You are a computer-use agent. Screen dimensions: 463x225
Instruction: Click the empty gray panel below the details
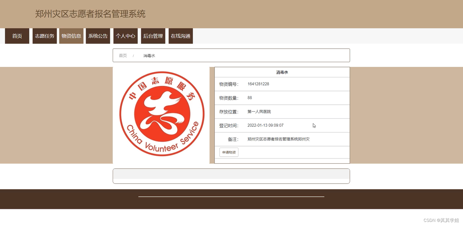click(231, 176)
